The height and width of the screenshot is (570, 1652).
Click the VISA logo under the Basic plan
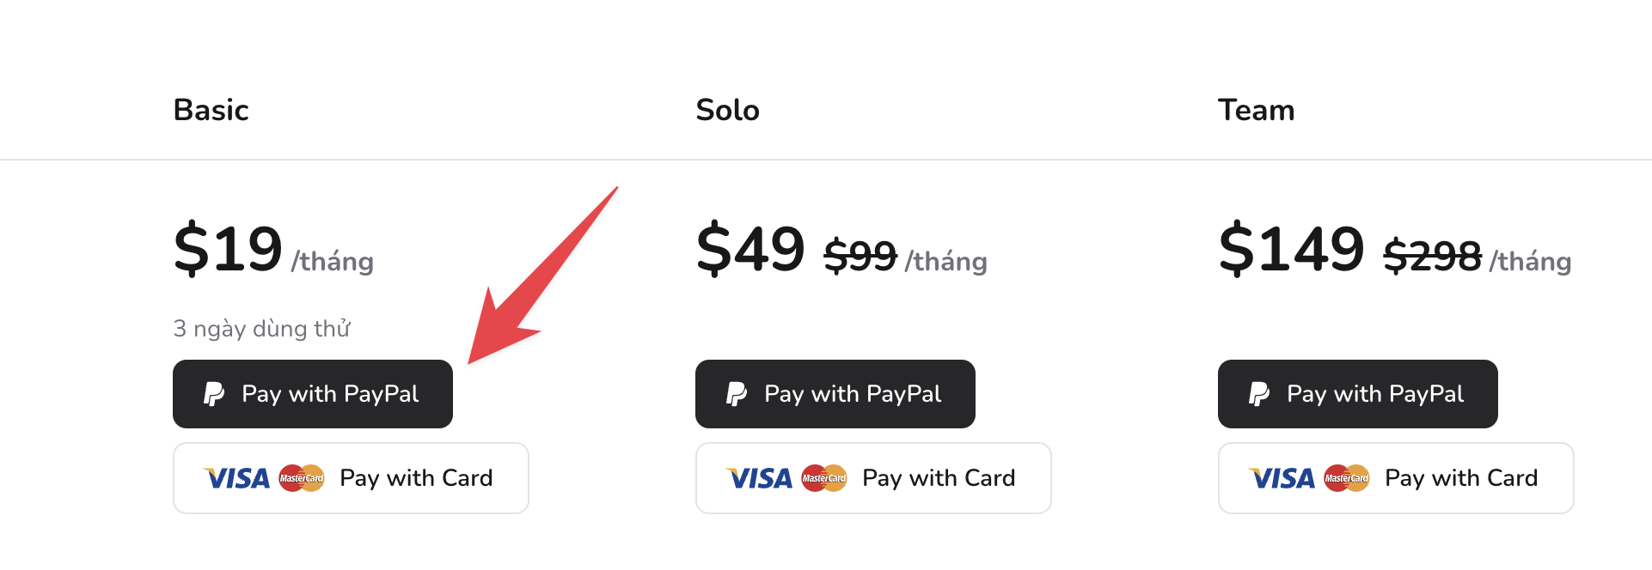coord(237,478)
